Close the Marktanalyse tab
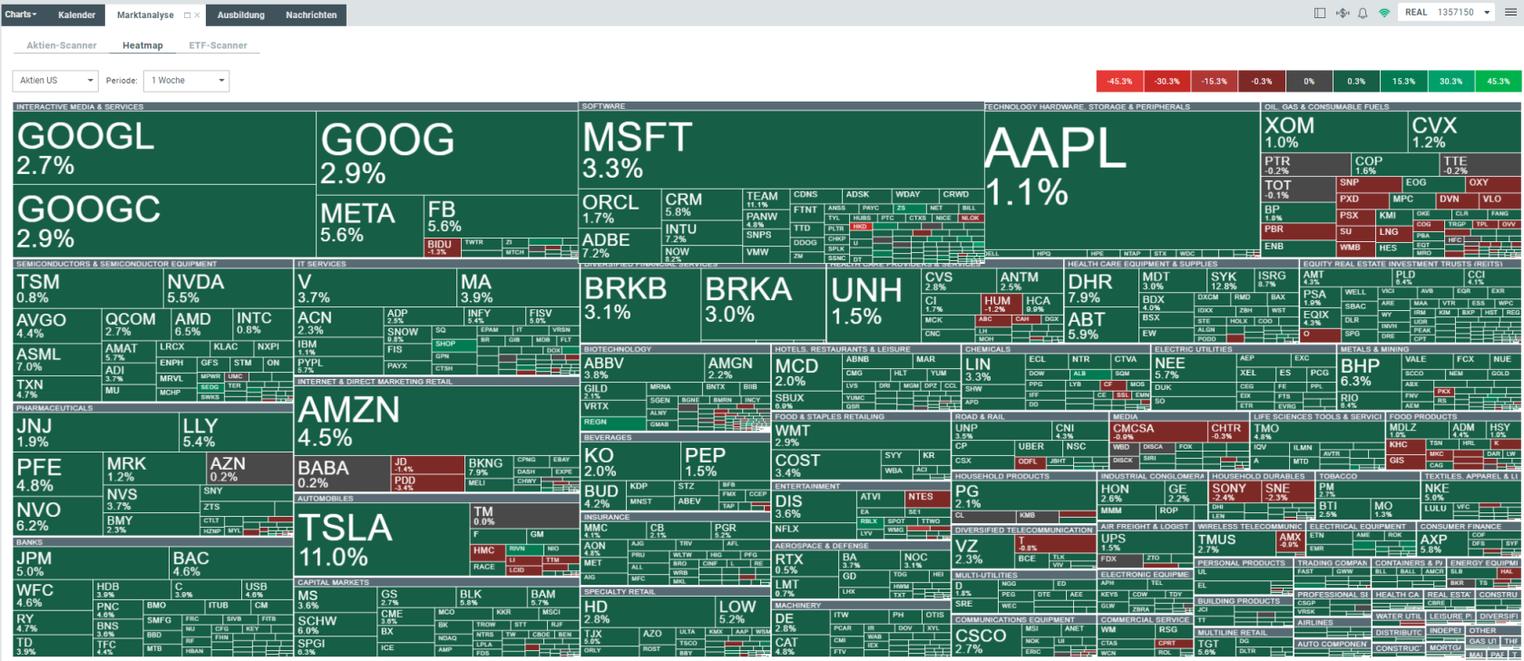Screen dimensions: 1524x661 click(197, 15)
